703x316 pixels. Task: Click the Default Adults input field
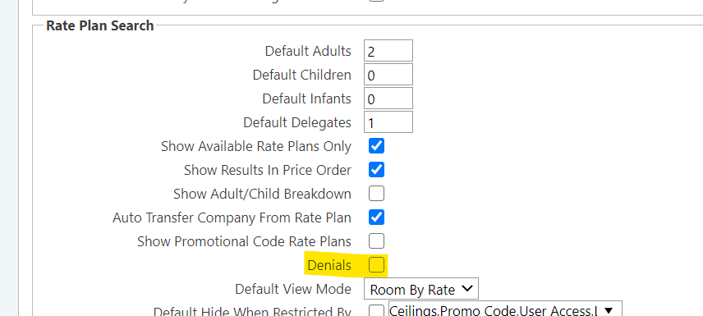point(388,51)
